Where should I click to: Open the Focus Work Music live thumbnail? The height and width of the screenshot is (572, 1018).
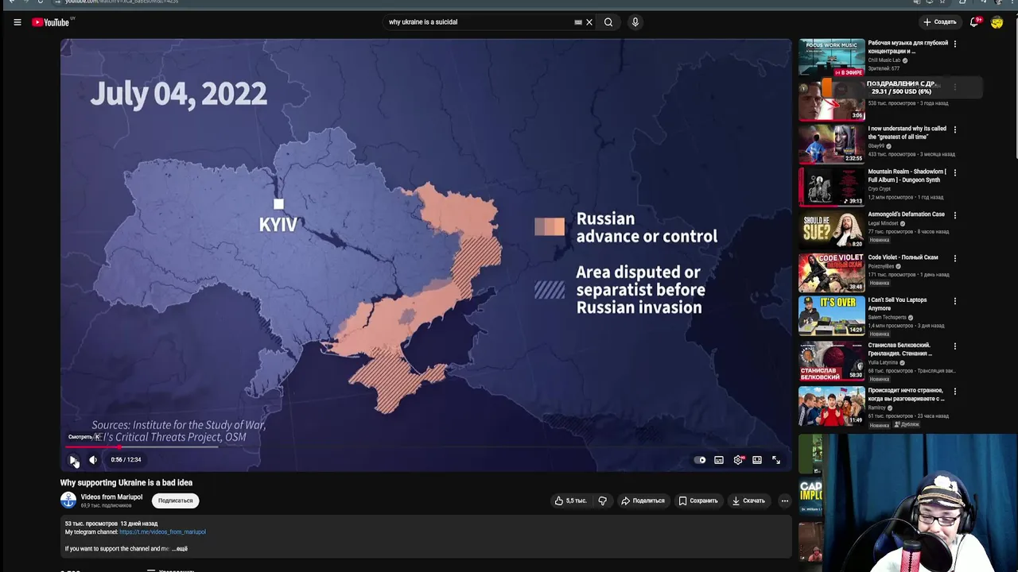point(832,57)
